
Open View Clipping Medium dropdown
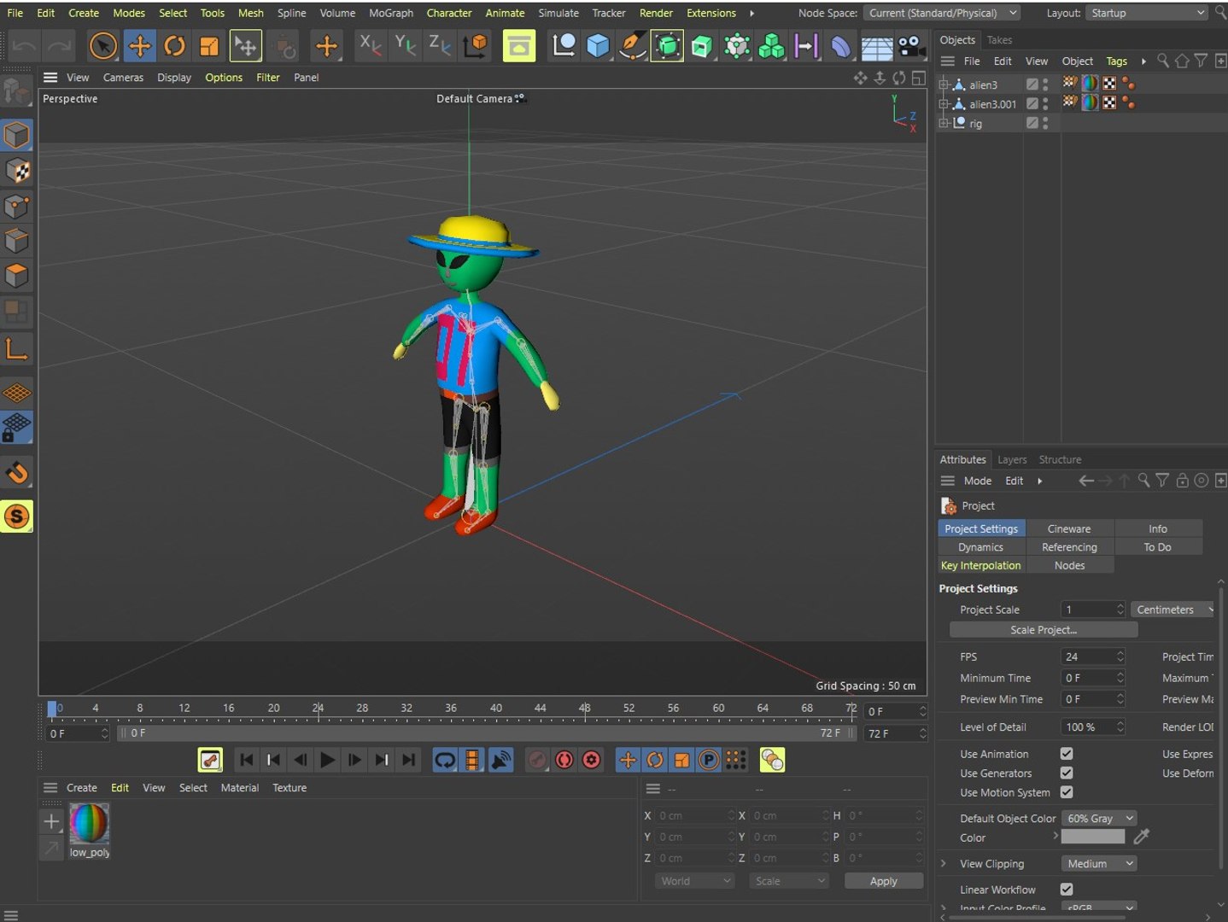pyautogui.click(x=1099, y=863)
